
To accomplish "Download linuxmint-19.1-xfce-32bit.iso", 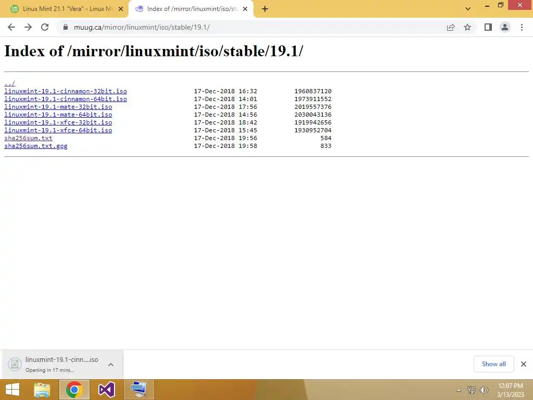I will coord(58,122).
